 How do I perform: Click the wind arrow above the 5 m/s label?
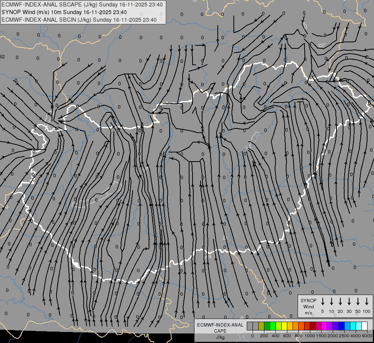(322, 301)
